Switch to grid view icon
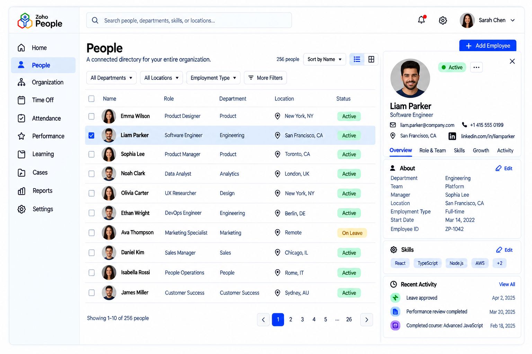 (371, 59)
